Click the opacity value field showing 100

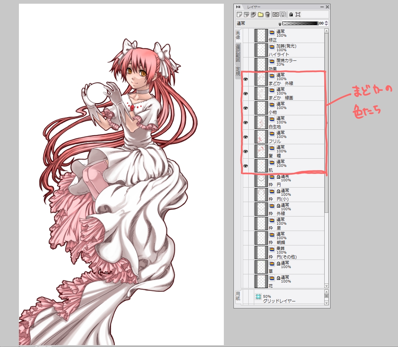(x=321, y=23)
